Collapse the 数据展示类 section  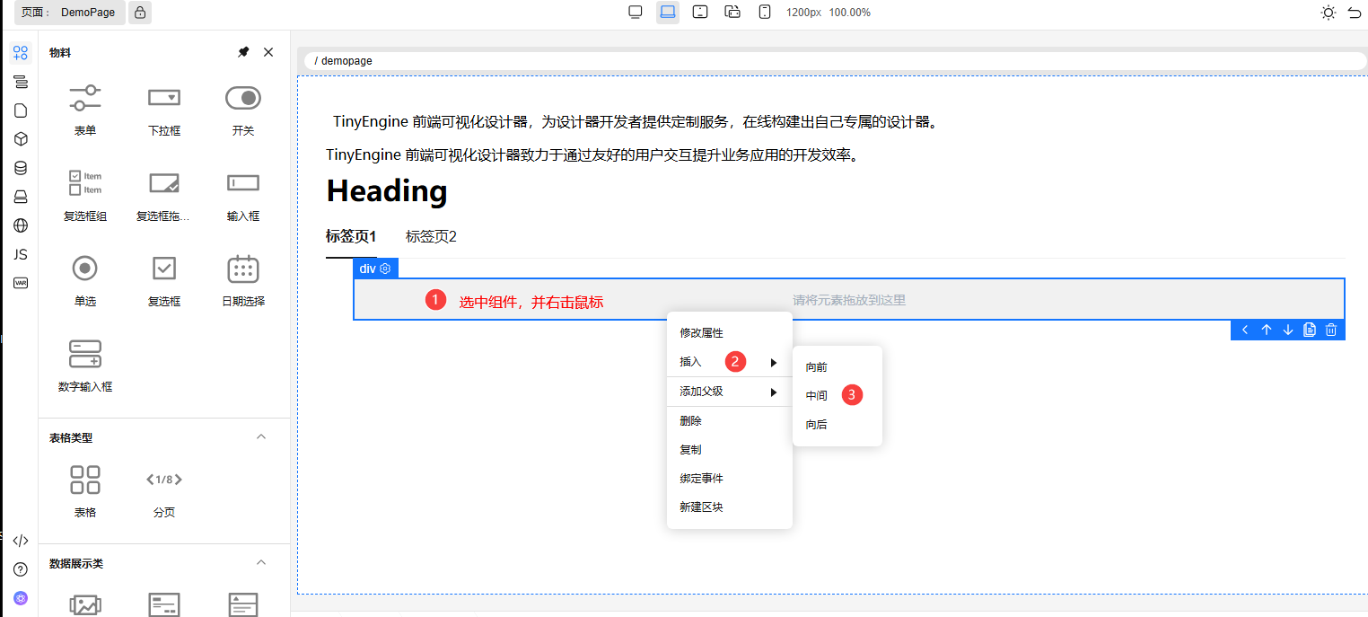click(261, 563)
